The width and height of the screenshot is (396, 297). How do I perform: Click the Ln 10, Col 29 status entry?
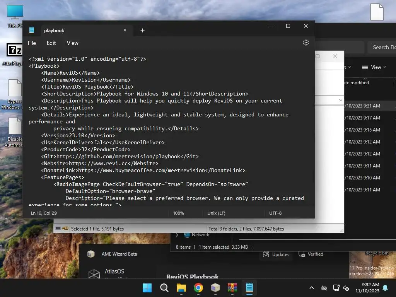pyautogui.click(x=44, y=213)
